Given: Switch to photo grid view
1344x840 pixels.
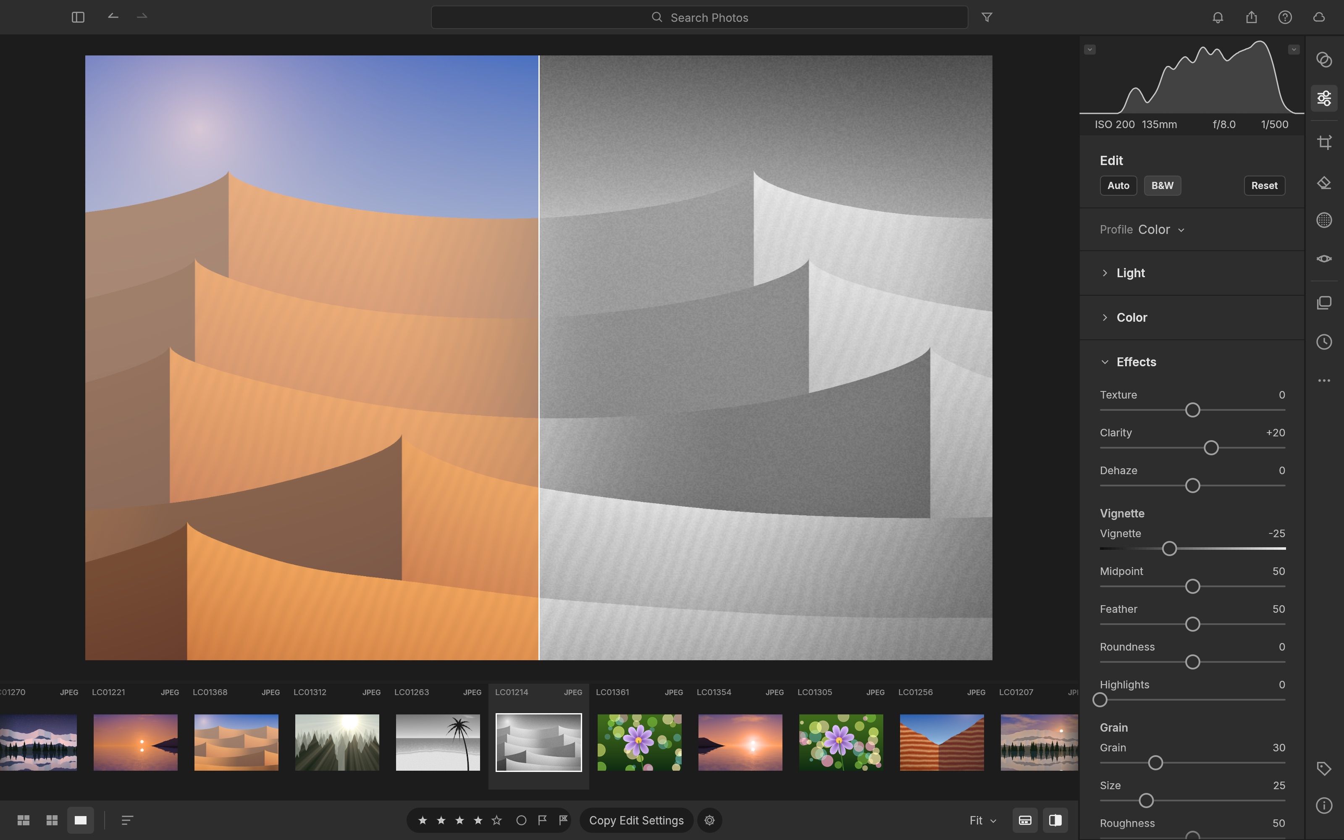Looking at the screenshot, I should pos(24,820).
